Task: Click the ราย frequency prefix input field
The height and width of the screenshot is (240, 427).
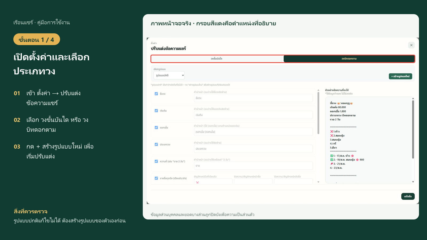Action: pos(253,166)
